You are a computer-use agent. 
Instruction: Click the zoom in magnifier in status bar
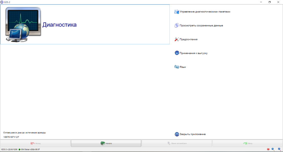pos(279,149)
